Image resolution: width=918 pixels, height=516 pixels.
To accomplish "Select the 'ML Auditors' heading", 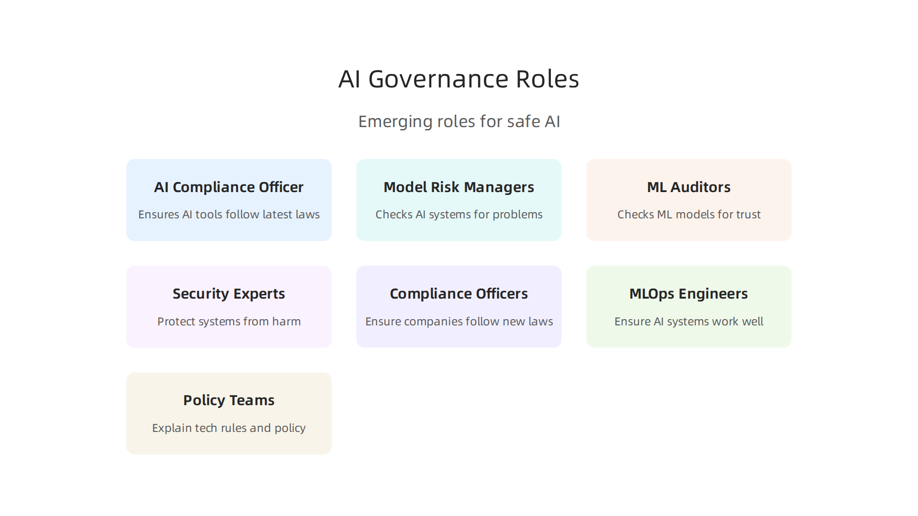I will tap(688, 187).
